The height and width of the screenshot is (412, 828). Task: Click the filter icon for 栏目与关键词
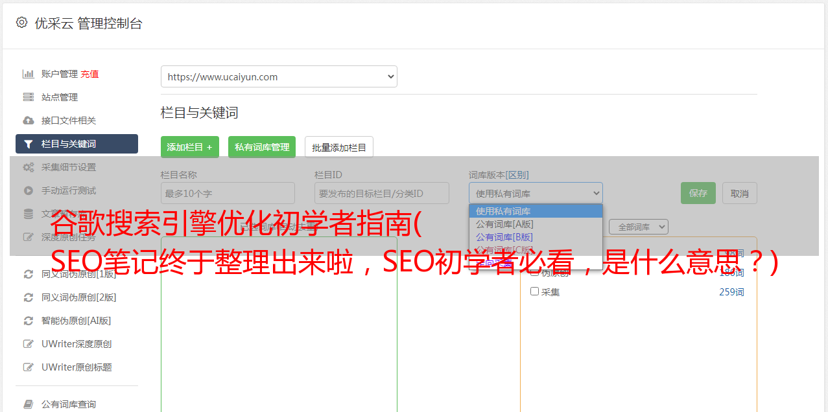29,144
